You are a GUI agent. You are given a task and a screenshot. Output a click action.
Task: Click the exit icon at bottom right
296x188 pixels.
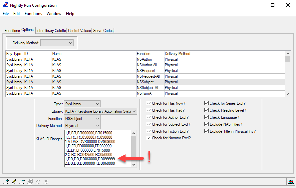(x=290, y=182)
